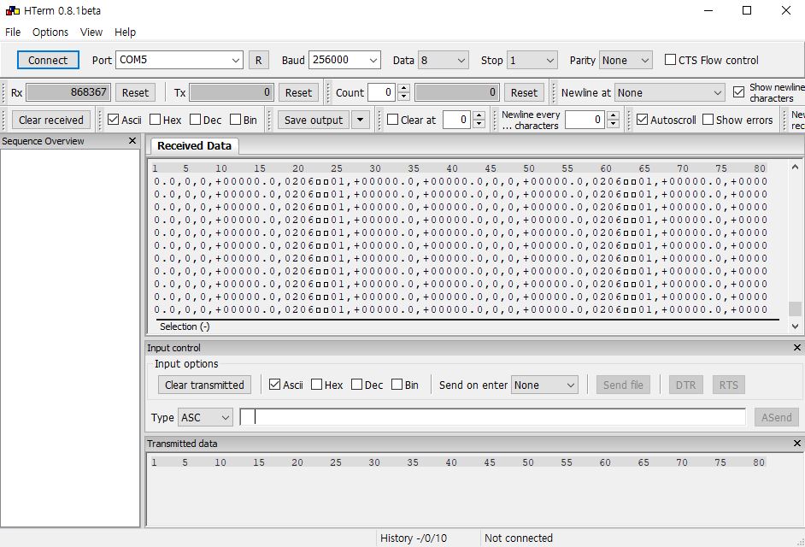This screenshot has height=547, width=805.
Task: Click the input text field
Action: coord(493,417)
